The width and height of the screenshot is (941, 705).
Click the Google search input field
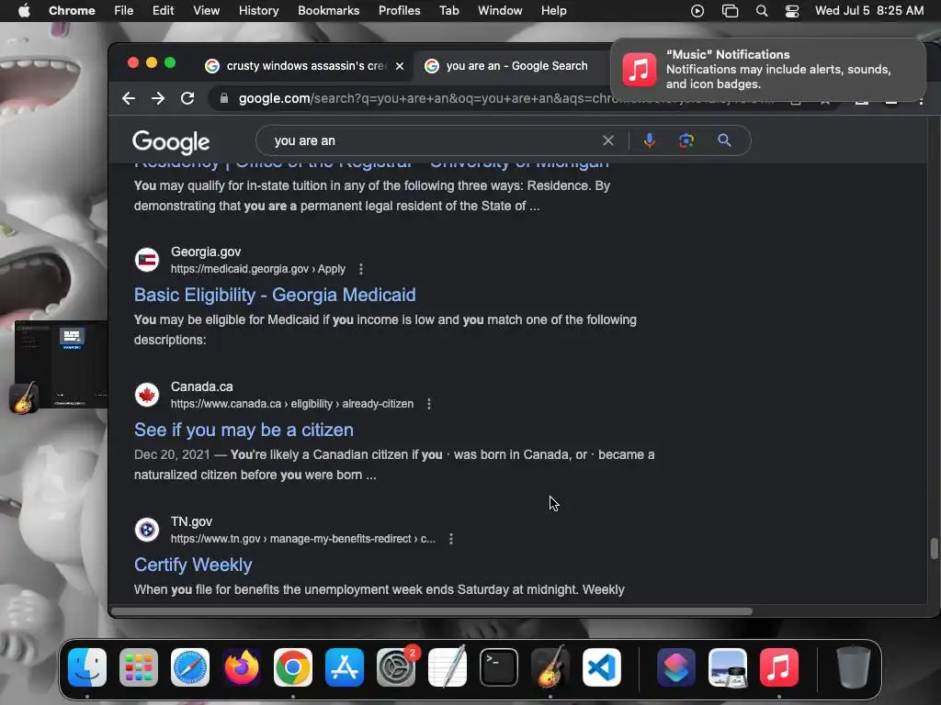pos(432,140)
